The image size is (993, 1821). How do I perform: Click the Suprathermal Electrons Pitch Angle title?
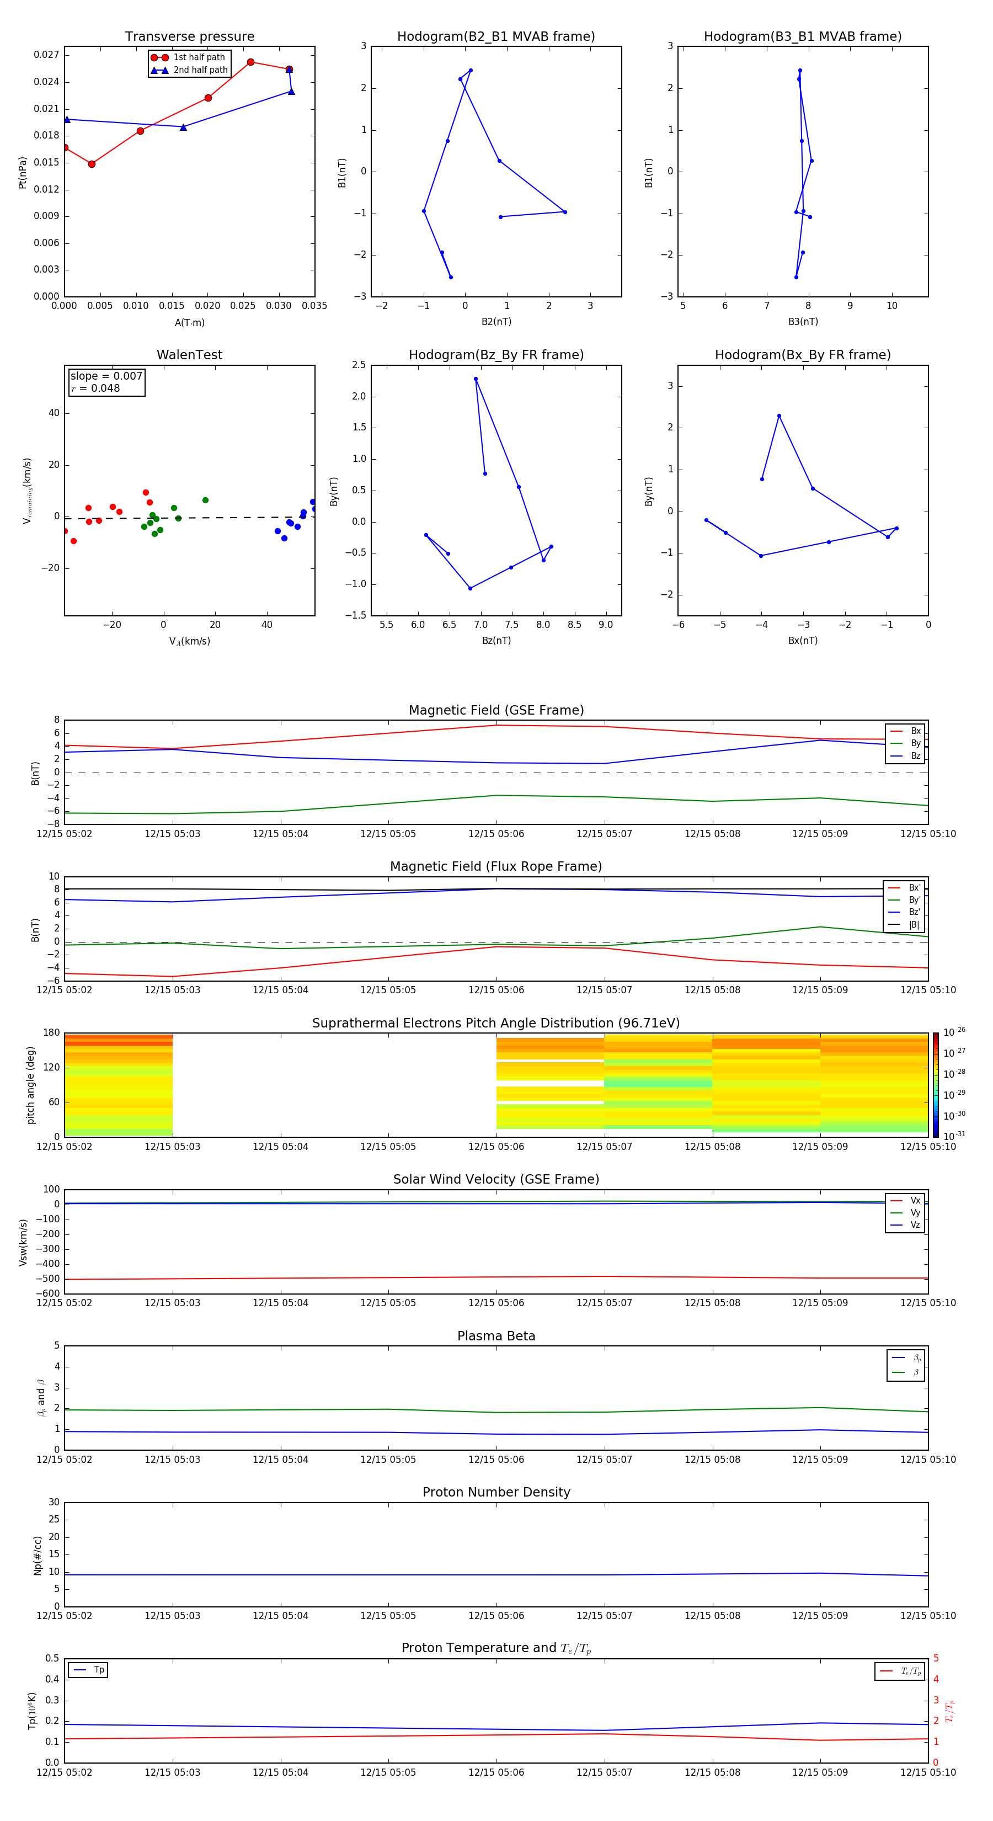tap(495, 1023)
